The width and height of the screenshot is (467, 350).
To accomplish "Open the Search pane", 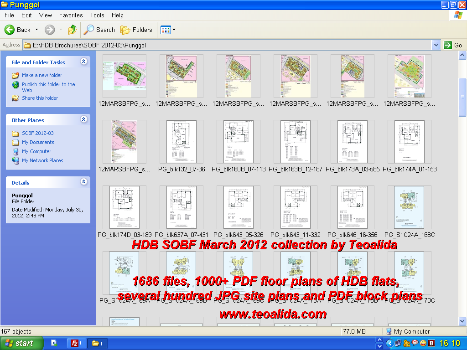I will tap(99, 30).
